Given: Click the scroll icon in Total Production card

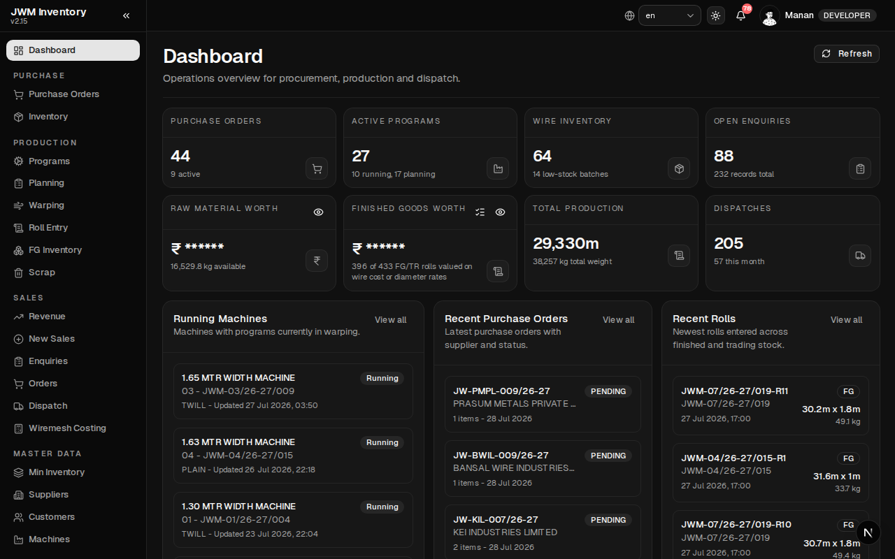Looking at the screenshot, I should click(679, 256).
